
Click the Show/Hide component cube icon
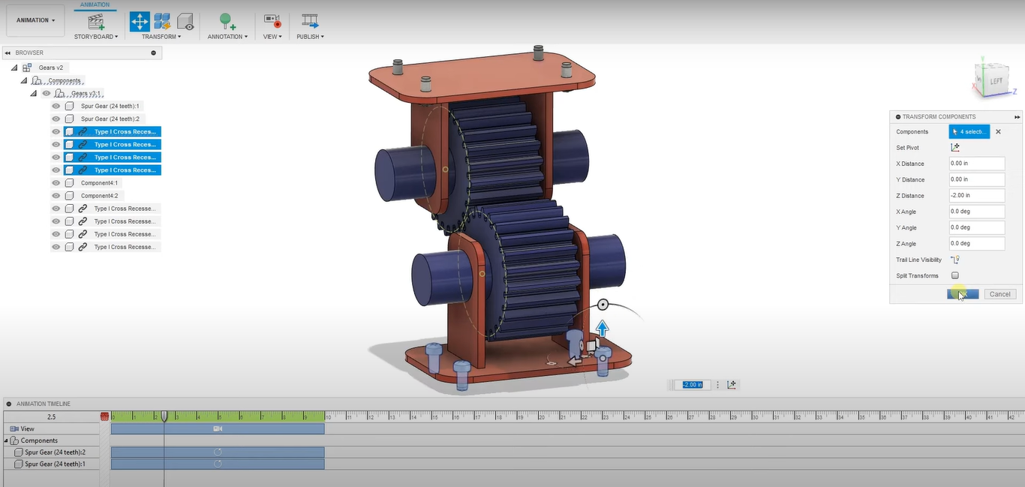pos(185,22)
